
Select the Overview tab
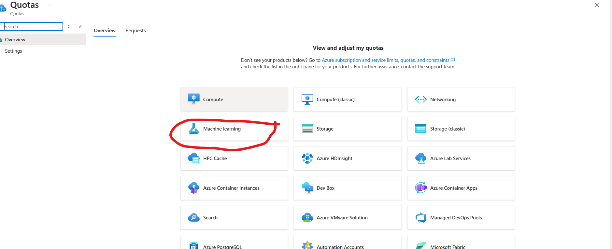(x=105, y=31)
